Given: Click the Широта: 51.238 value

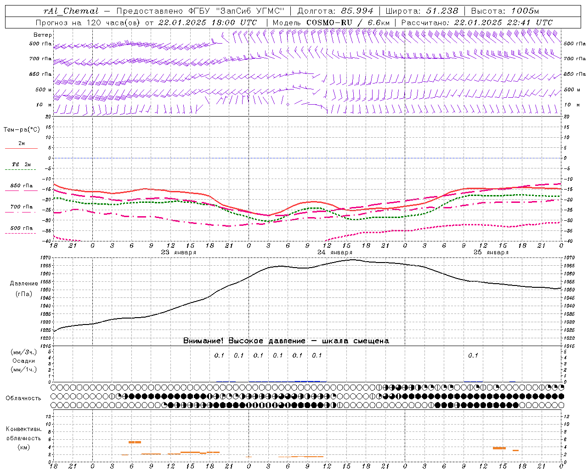Looking at the screenshot, I should click(422, 11).
